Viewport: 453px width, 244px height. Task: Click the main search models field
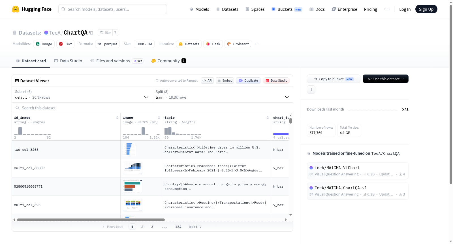[113, 9]
